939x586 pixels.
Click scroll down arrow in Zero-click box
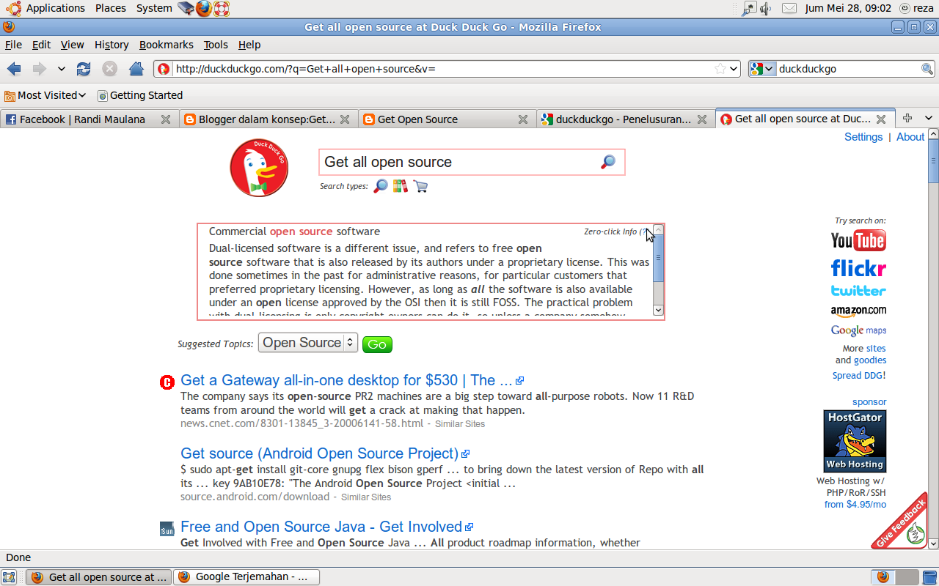(x=658, y=310)
